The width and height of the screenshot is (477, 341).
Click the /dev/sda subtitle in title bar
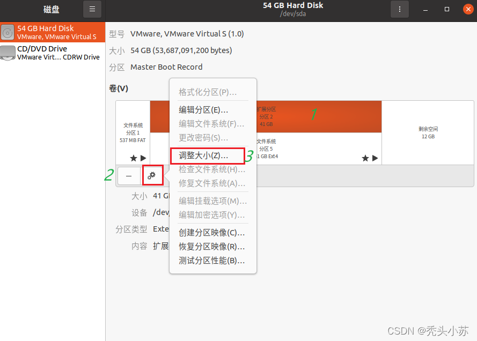(293, 14)
